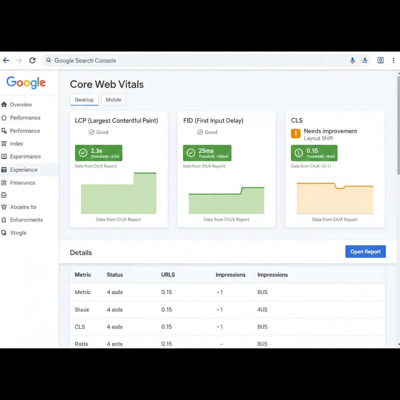The image size is (400, 400).
Task: Click the home icon beside Overview
Action: tap(4, 104)
